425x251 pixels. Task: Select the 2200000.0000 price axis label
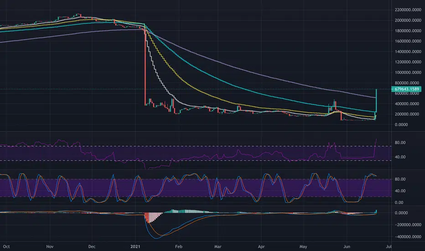tap(408, 10)
